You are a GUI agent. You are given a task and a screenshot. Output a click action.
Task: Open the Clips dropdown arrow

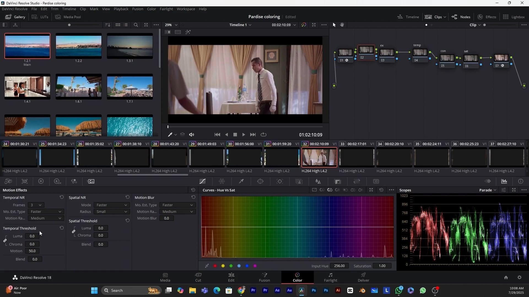445,17
